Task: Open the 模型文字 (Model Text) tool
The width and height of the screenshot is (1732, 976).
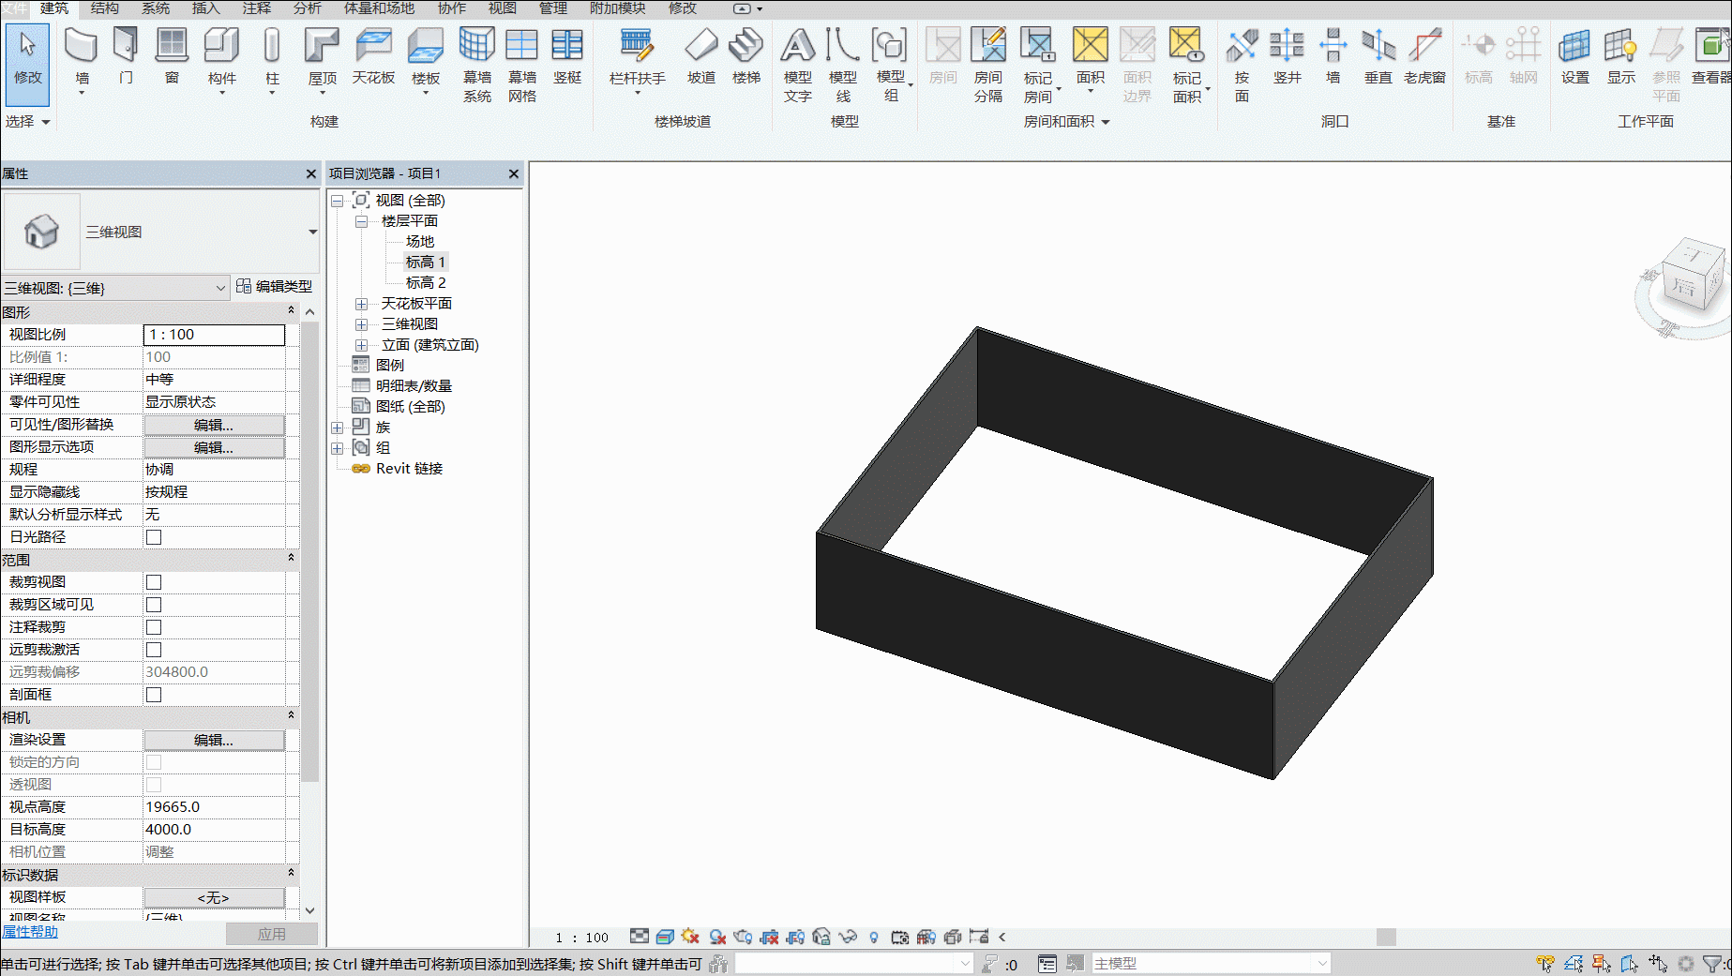Action: point(798,65)
